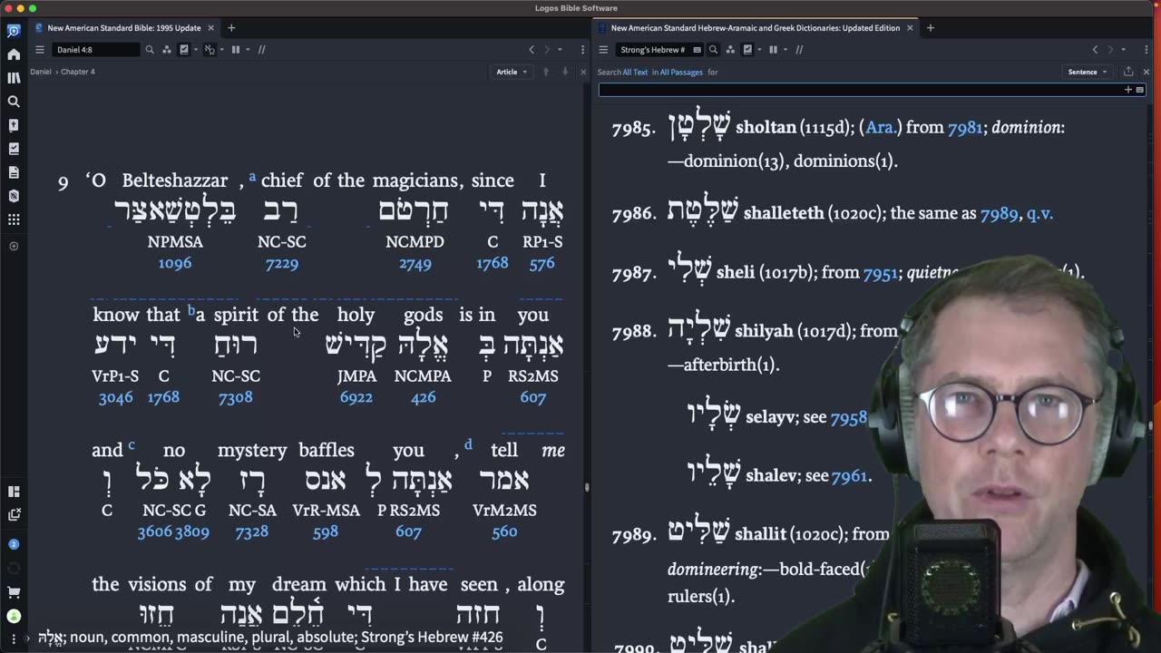This screenshot has width=1161, height=653.
Task: Click the add shortcut plus circle in sidebar
Action: 14,246
